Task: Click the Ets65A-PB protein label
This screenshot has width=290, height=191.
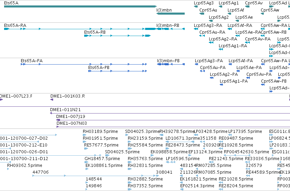Action: pos(99,68)
